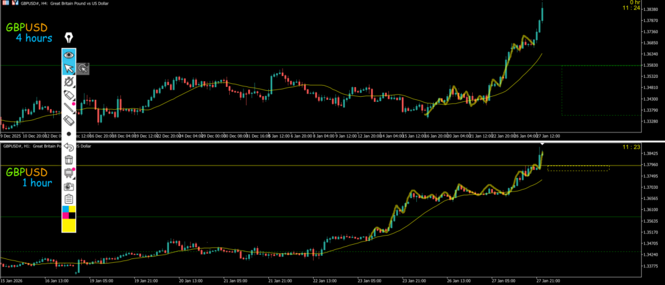
Task: Open the multicolor palette swatch
Action: click(69, 212)
